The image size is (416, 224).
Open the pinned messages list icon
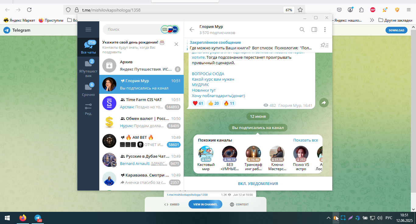click(325, 45)
